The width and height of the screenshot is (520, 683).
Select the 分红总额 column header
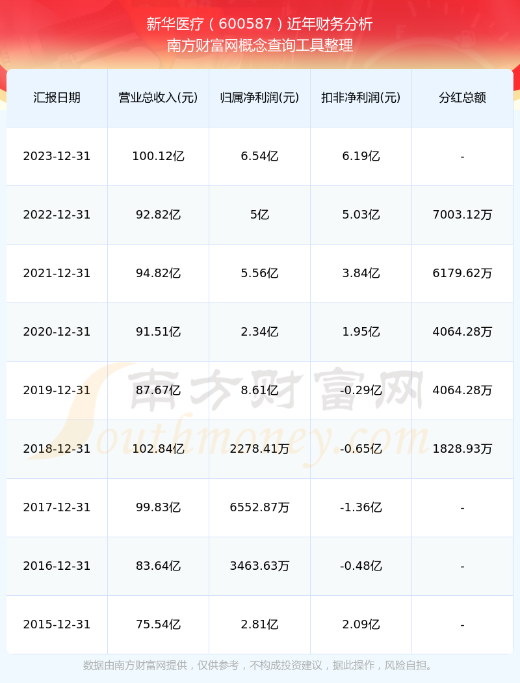click(463, 98)
